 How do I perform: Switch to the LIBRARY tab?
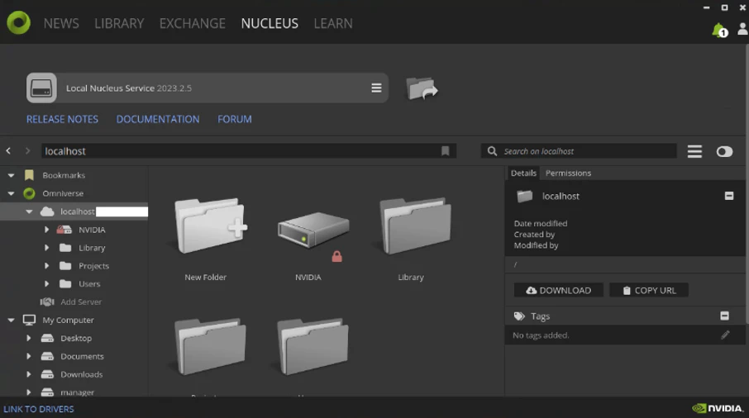(x=119, y=23)
